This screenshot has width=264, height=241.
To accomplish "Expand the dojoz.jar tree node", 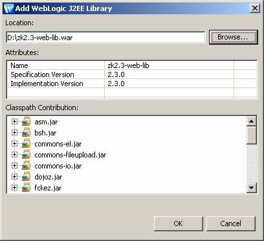I will 14,177.
